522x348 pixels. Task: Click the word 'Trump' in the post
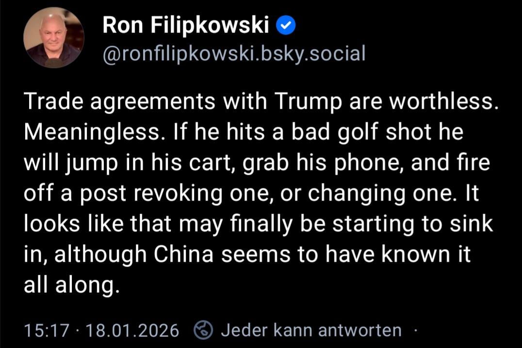307,101
